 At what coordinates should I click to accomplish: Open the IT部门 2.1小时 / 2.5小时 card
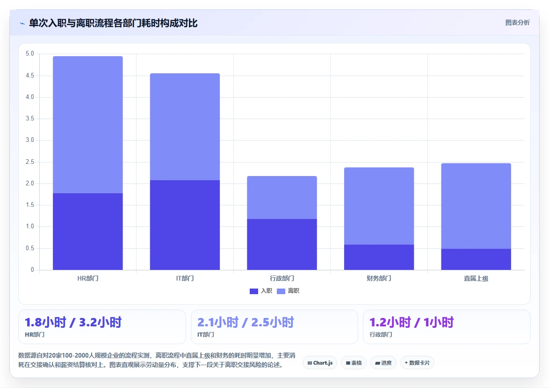[x=274, y=327]
